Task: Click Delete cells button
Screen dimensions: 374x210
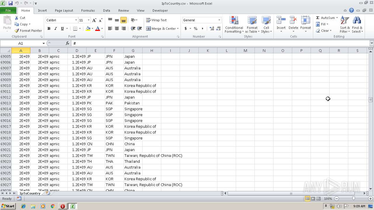Action: 293,25
